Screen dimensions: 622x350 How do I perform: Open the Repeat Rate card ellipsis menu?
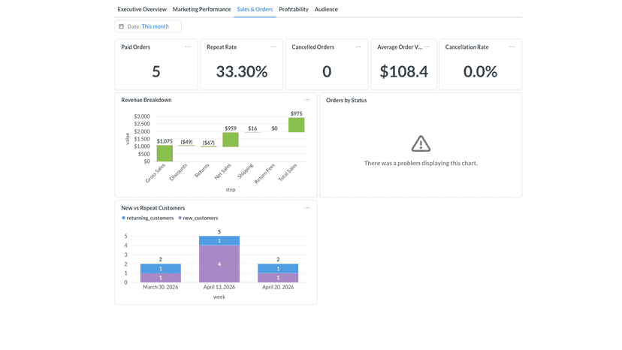coord(273,47)
